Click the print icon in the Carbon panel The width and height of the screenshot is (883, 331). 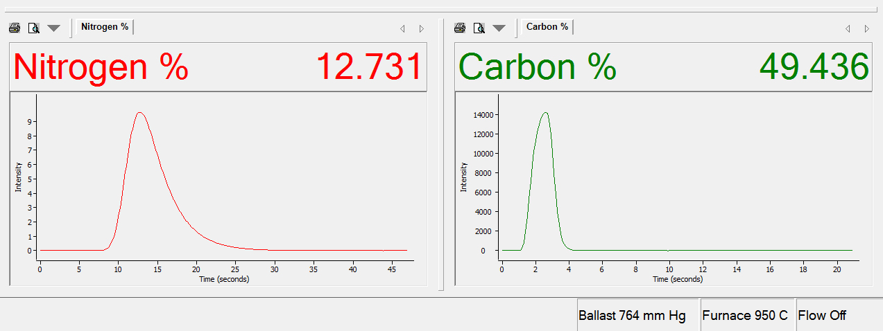(x=460, y=28)
